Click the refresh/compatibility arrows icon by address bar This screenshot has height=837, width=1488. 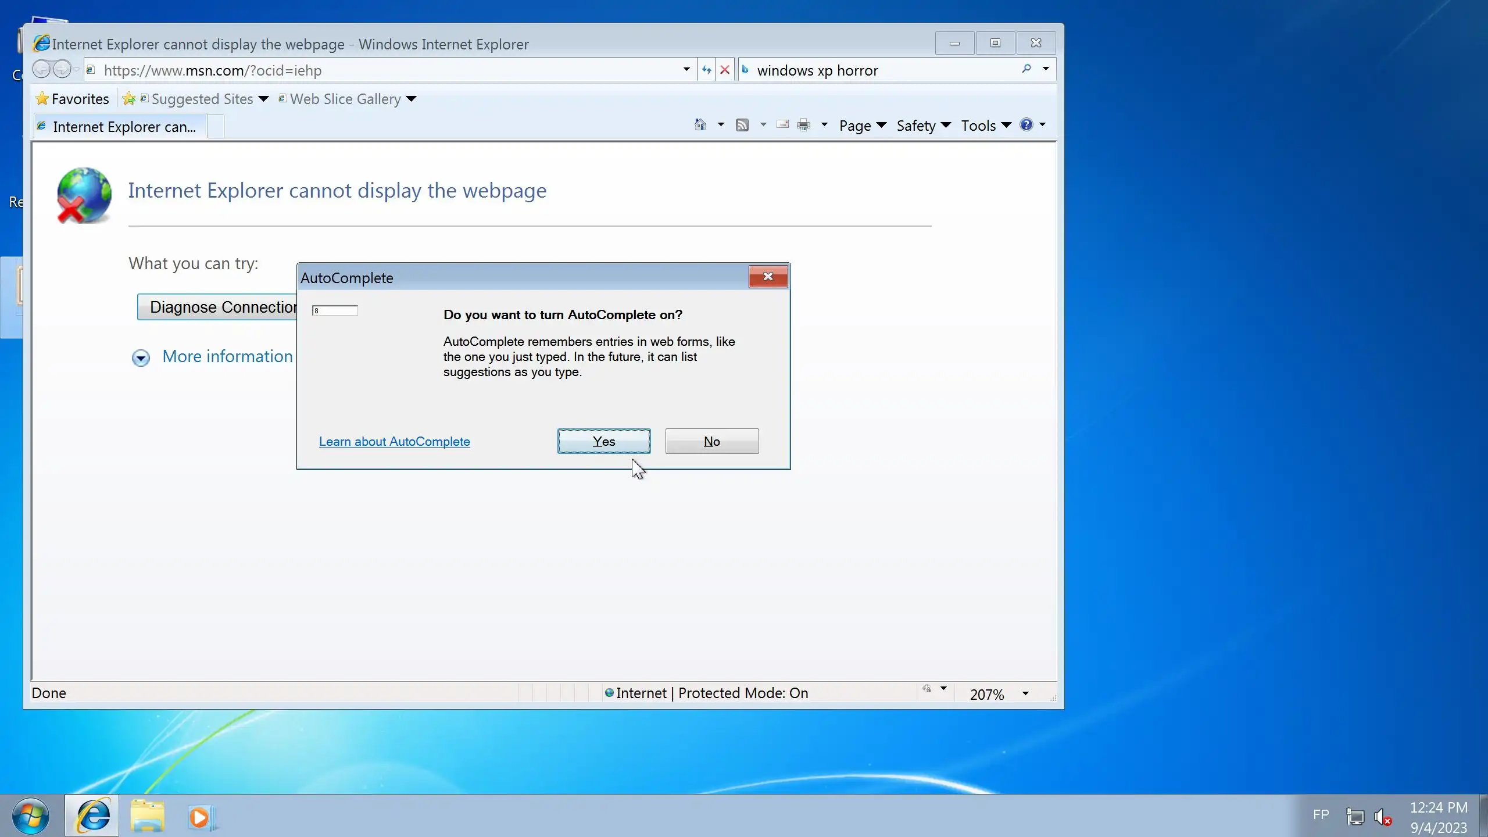point(706,70)
